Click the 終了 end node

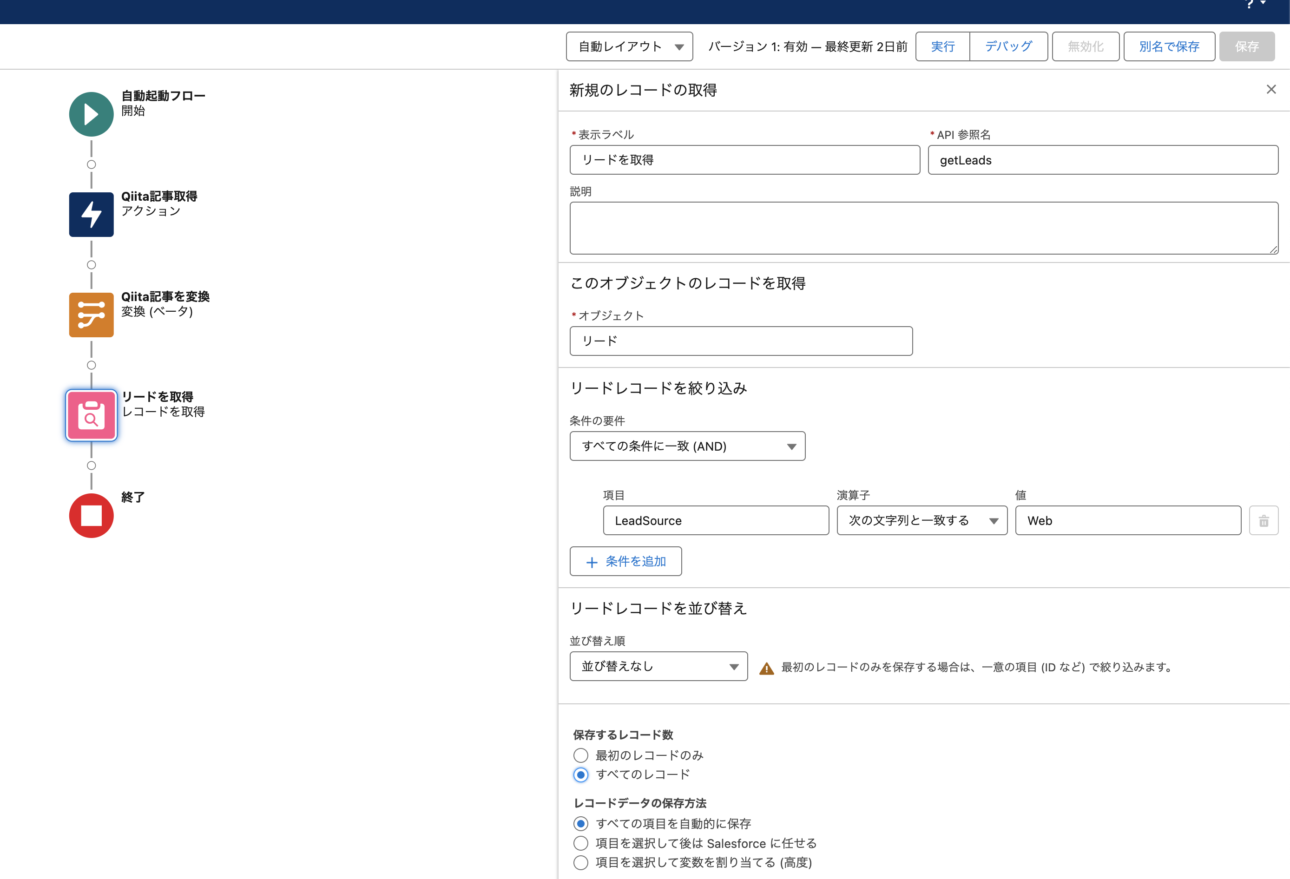pyautogui.click(x=91, y=516)
